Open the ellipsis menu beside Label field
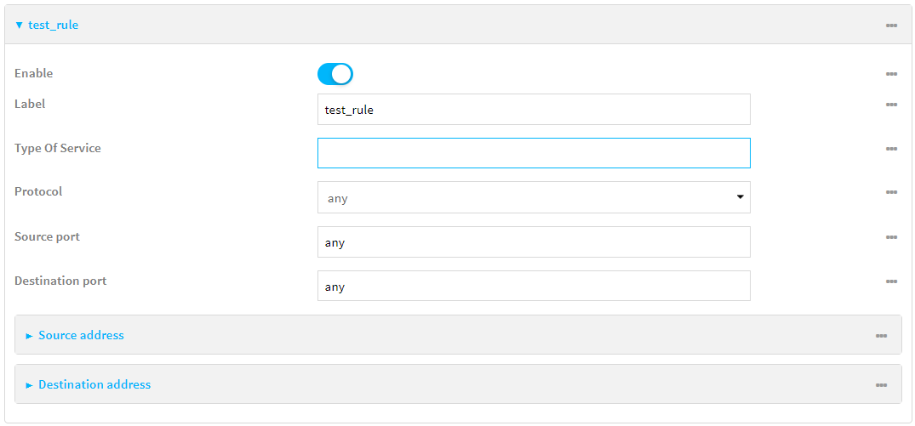 pos(891,105)
